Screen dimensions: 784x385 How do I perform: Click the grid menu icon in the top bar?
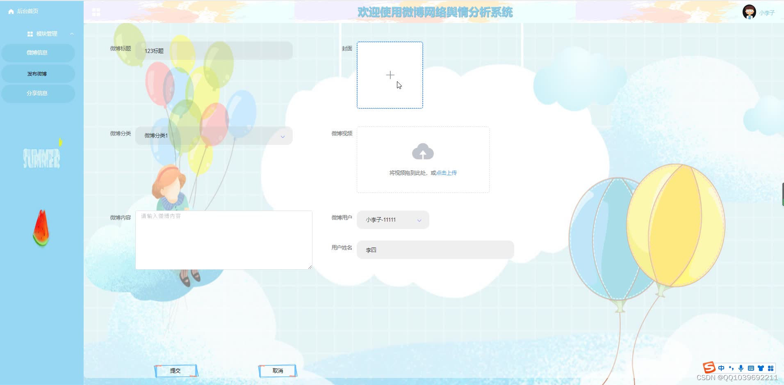click(x=96, y=12)
